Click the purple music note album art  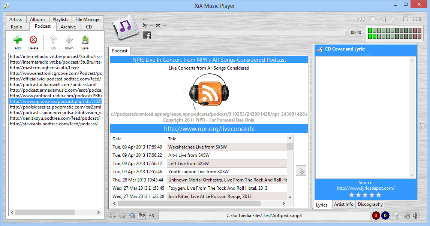(125, 27)
